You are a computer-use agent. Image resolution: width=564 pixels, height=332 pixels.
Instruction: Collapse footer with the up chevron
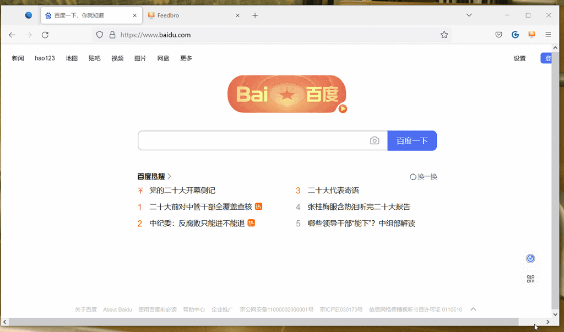coord(473,309)
